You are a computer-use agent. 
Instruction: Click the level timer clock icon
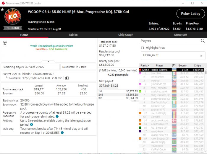tap(67, 78)
